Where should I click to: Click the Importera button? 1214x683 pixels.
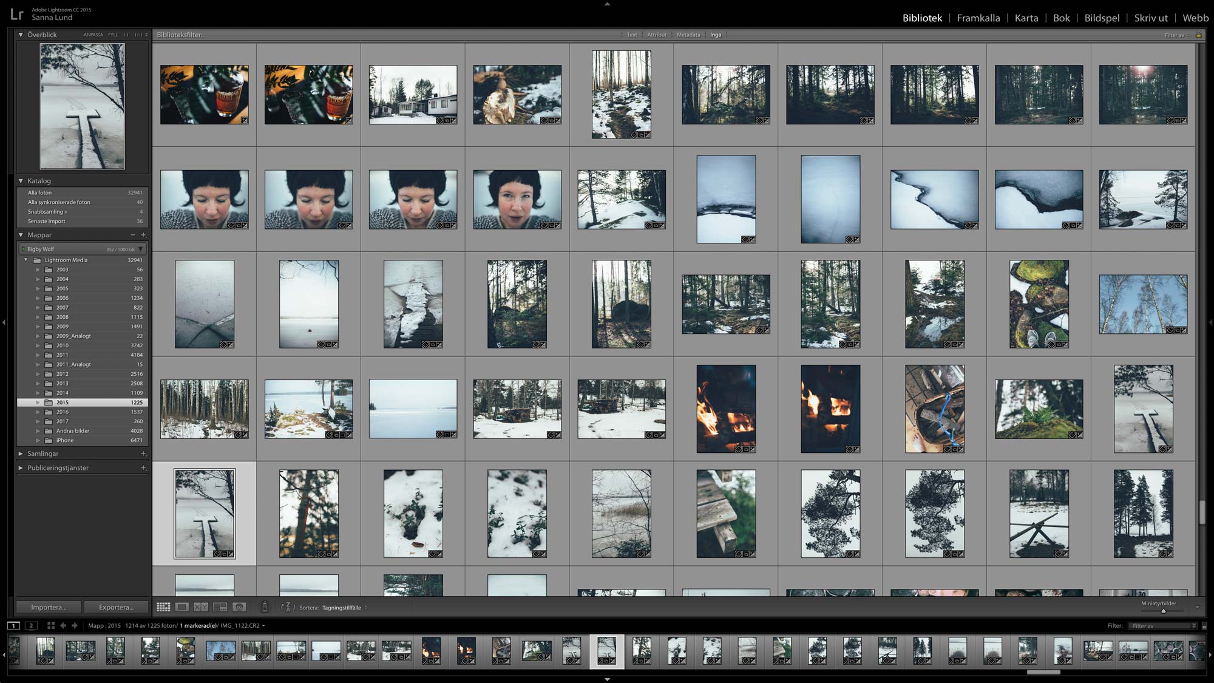pyautogui.click(x=49, y=607)
